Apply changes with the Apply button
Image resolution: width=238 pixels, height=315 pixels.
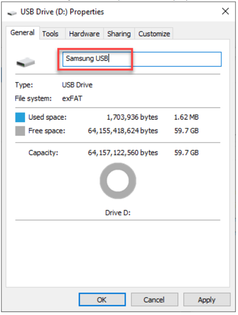point(206,300)
